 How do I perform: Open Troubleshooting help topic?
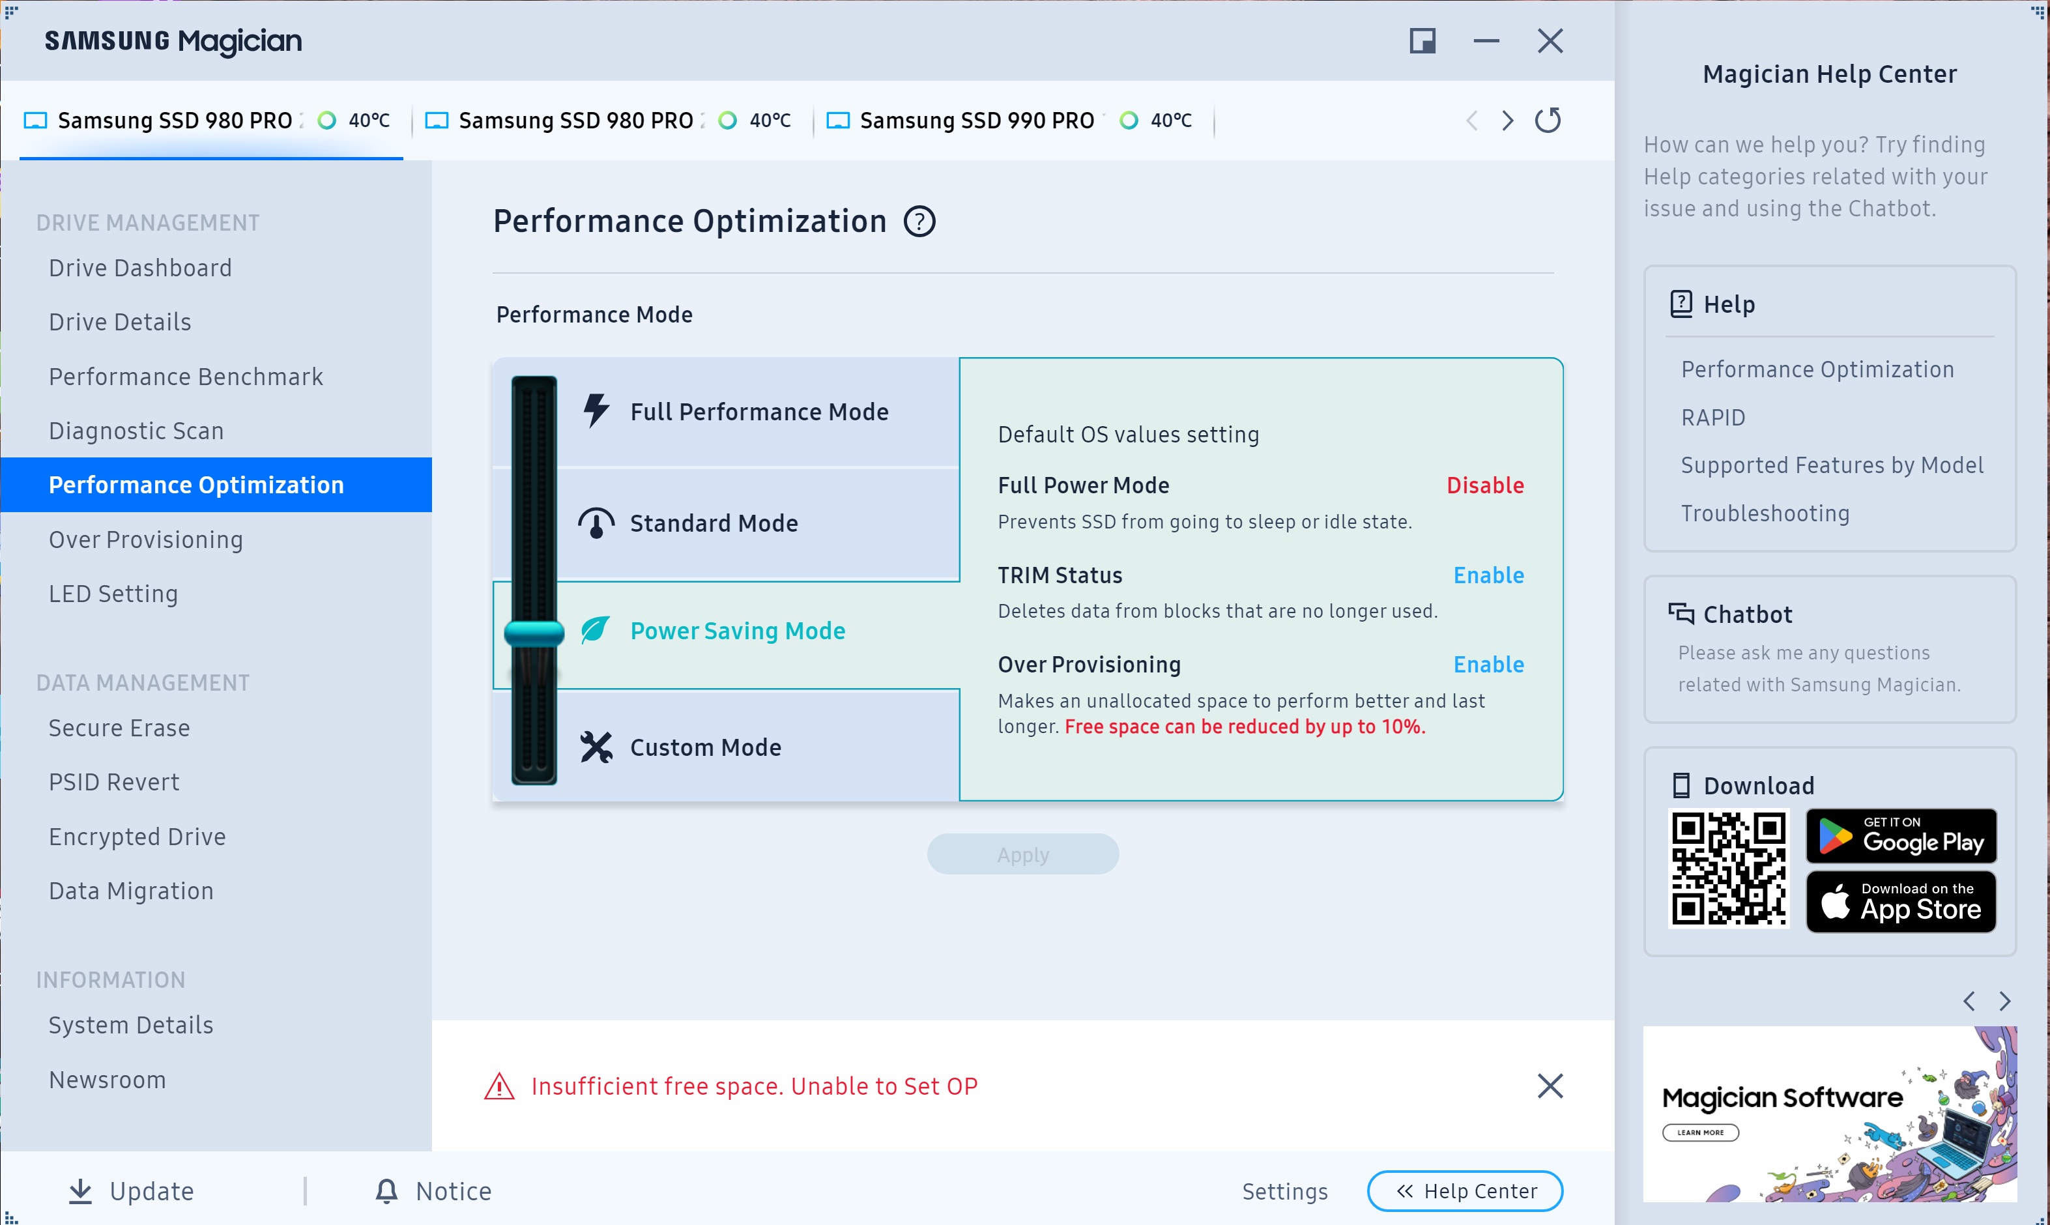(x=1765, y=513)
